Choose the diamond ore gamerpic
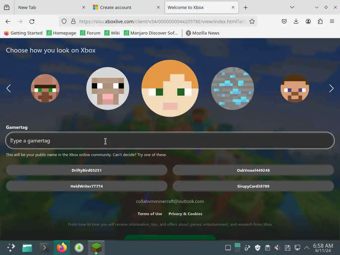Image resolution: width=340 pixels, height=255 pixels. pos(232,88)
